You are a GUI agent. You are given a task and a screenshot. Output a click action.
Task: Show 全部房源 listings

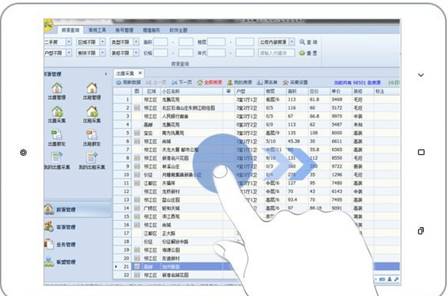(209, 82)
